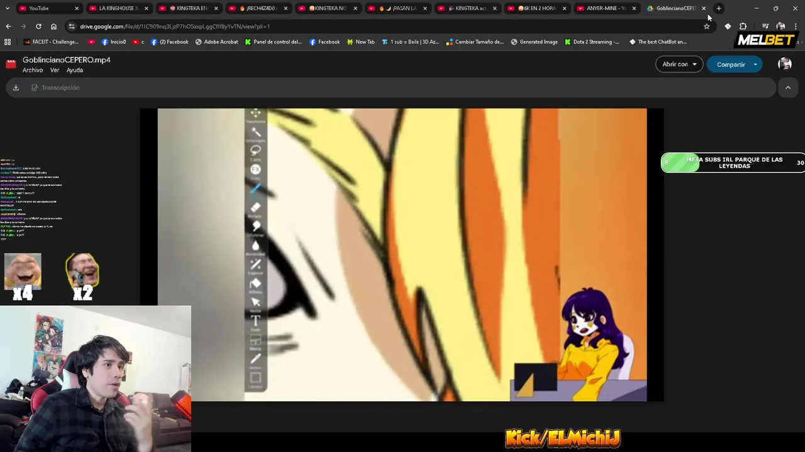Open the Dota 2 Streaming bookmark
Viewport: 805px width, 452px height.
tap(592, 42)
